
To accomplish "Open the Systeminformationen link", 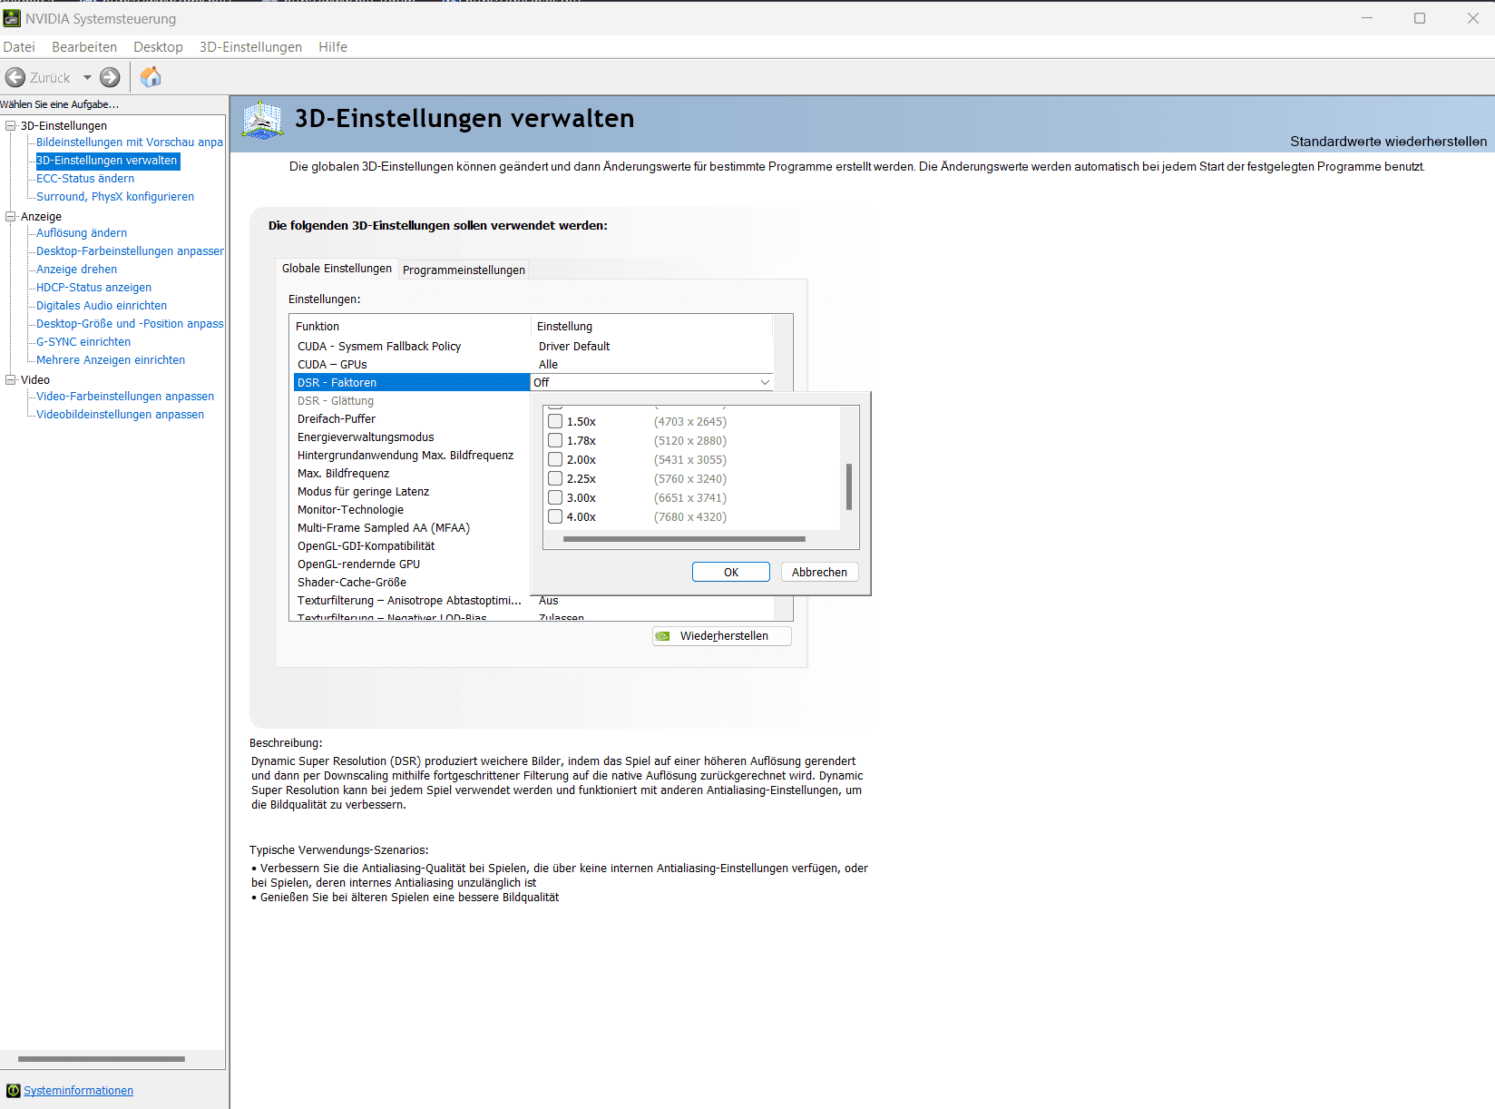I will 78,1091.
